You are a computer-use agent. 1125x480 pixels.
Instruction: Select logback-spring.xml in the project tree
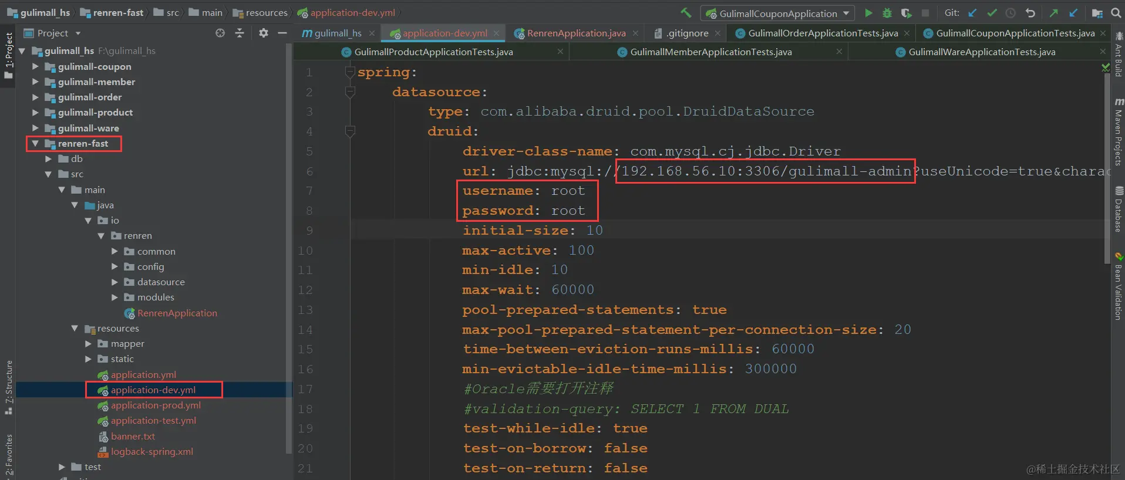point(151,451)
